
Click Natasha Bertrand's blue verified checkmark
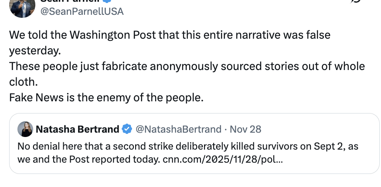pyautogui.click(x=127, y=129)
